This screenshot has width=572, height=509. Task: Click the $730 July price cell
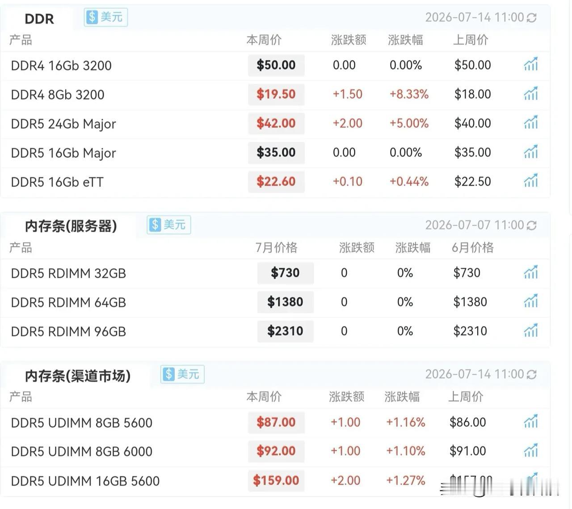point(285,273)
